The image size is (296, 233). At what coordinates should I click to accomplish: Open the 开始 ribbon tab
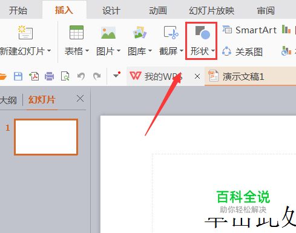(x=18, y=10)
